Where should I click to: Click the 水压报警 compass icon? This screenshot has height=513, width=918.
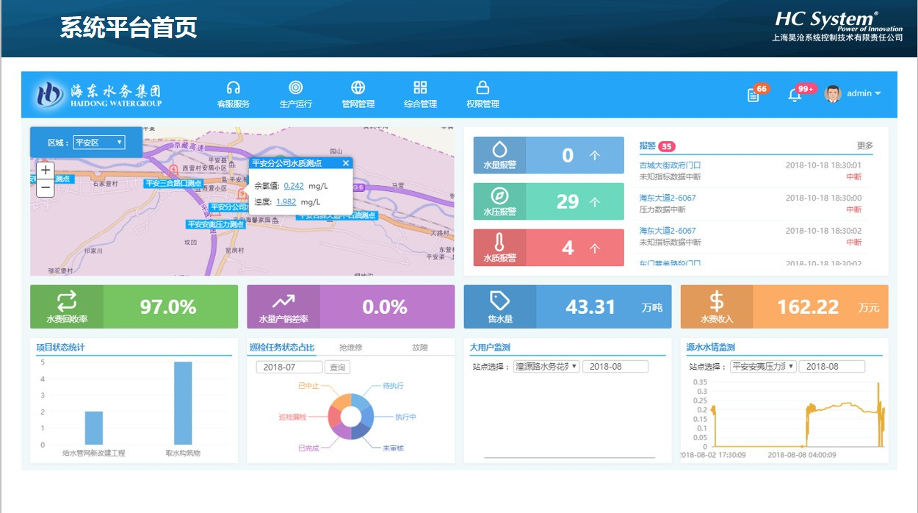click(499, 195)
